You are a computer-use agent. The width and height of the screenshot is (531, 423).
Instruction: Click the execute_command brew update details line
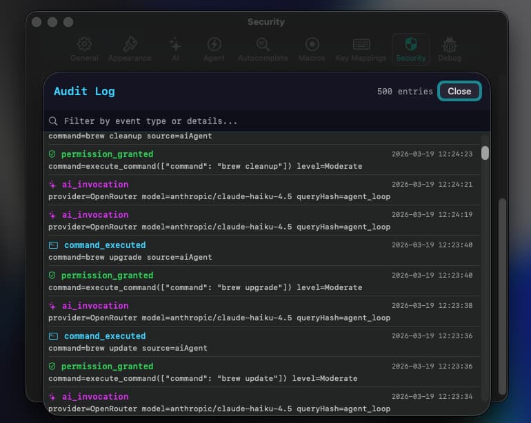point(203,379)
